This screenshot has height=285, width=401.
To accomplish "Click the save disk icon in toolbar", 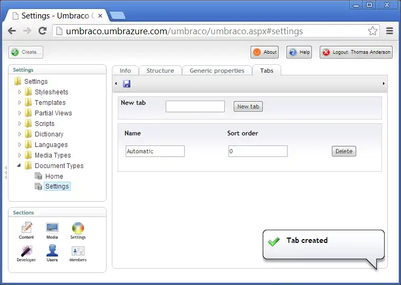I will click(x=127, y=84).
